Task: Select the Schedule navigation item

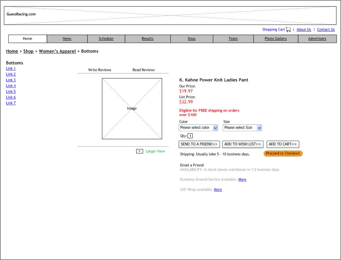Action: point(106,39)
